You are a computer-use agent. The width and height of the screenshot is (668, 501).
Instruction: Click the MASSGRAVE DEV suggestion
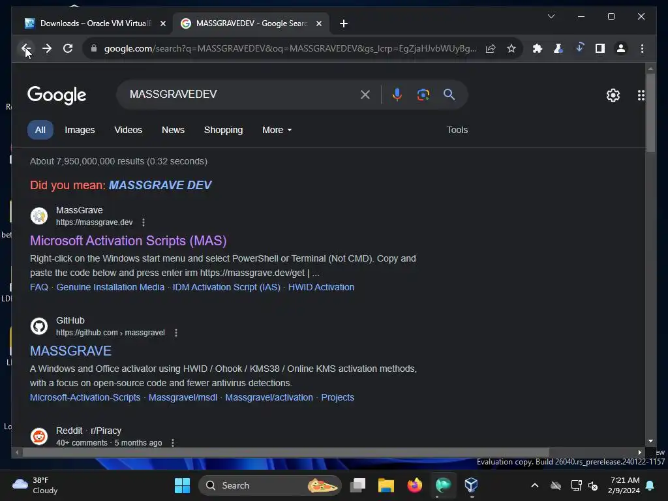160,185
